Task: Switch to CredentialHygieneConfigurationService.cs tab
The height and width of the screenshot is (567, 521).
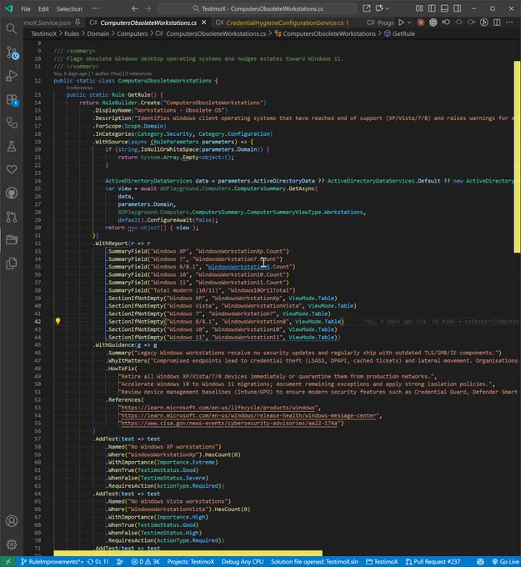Action: point(283,23)
